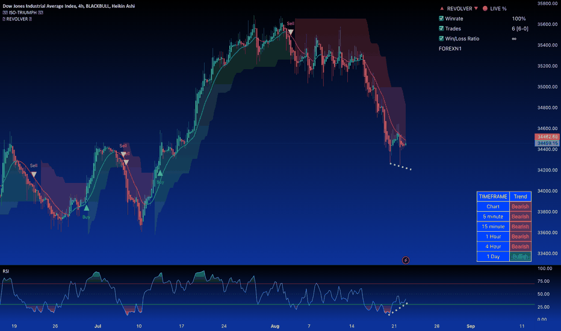
Task: Click the 75.00 RSI axis label
Action: click(x=544, y=281)
